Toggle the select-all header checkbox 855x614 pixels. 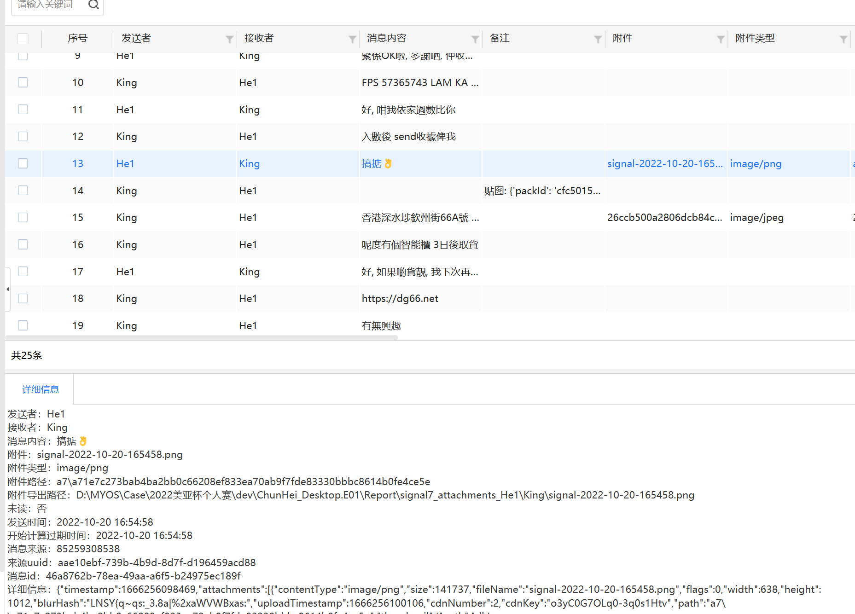pos(23,39)
